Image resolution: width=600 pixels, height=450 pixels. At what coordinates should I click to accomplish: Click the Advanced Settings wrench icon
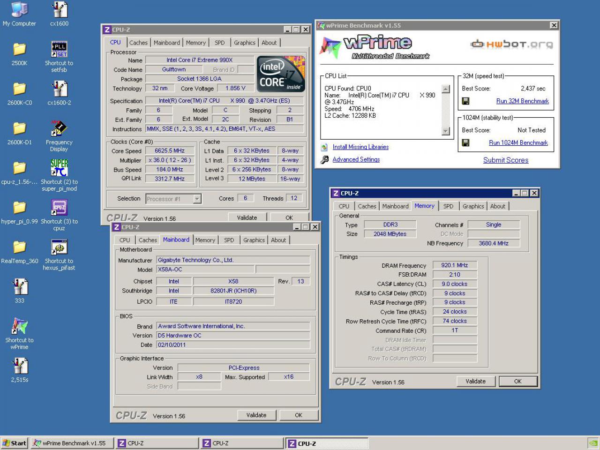tap(324, 160)
